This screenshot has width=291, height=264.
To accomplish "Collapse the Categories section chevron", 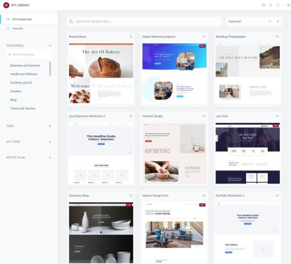I will [x=50, y=46].
